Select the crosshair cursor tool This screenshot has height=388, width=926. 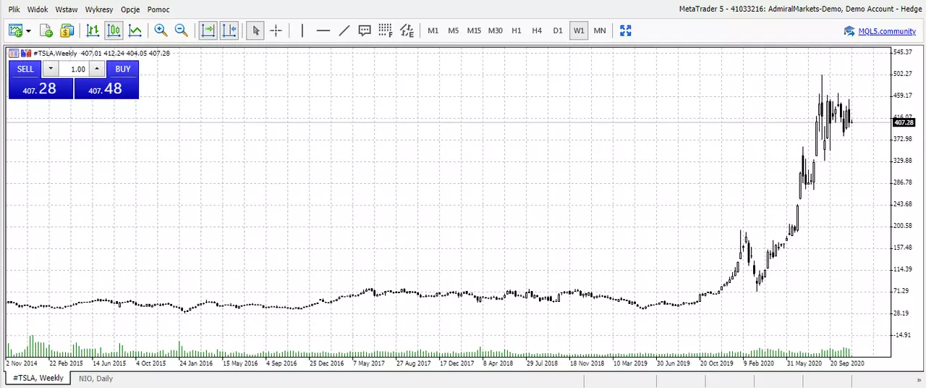276,30
